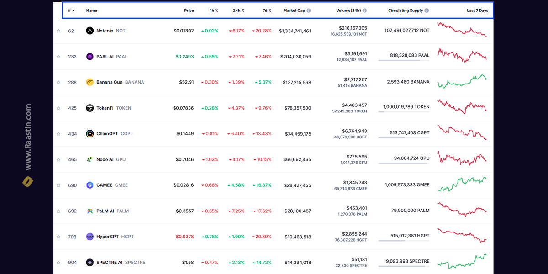
Task: Open the SPECTRE AI logo icon
Action: click(x=90, y=263)
